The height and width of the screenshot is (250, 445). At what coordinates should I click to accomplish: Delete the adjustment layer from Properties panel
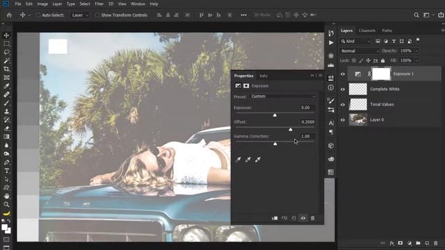pos(312,218)
